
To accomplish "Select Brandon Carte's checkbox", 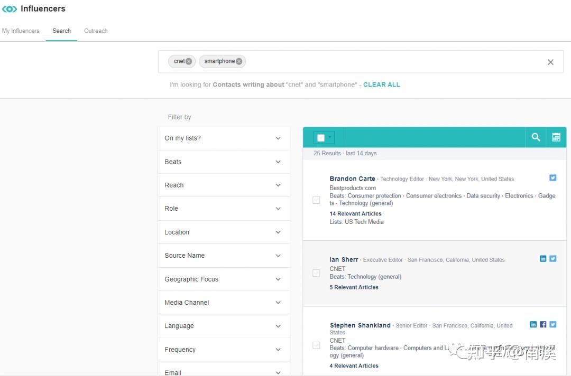I will 316,200.
